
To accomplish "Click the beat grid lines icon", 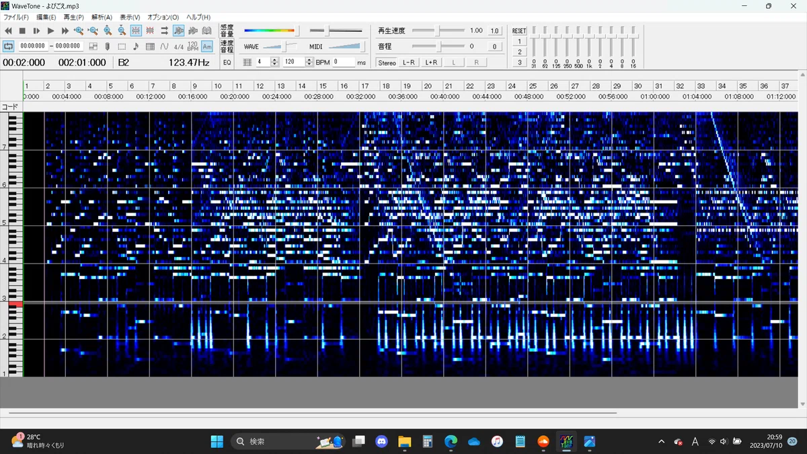I will click(x=247, y=62).
